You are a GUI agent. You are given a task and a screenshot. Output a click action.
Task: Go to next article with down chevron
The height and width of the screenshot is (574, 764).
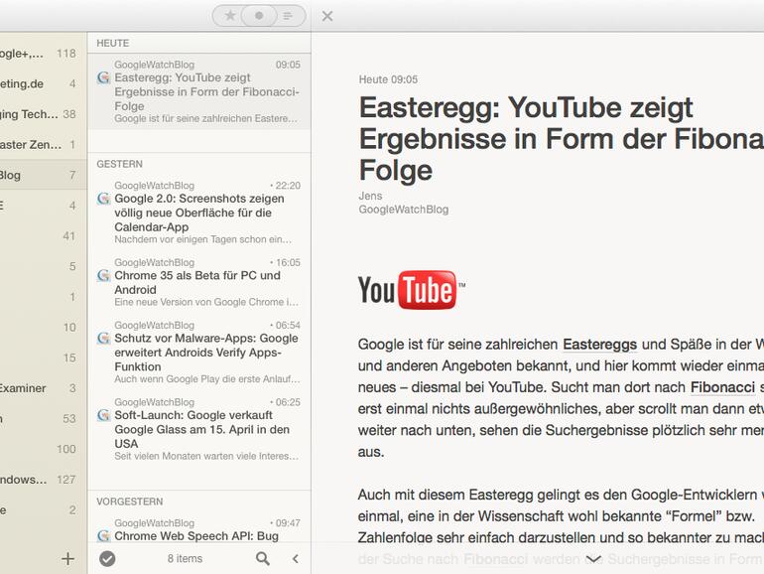593,559
